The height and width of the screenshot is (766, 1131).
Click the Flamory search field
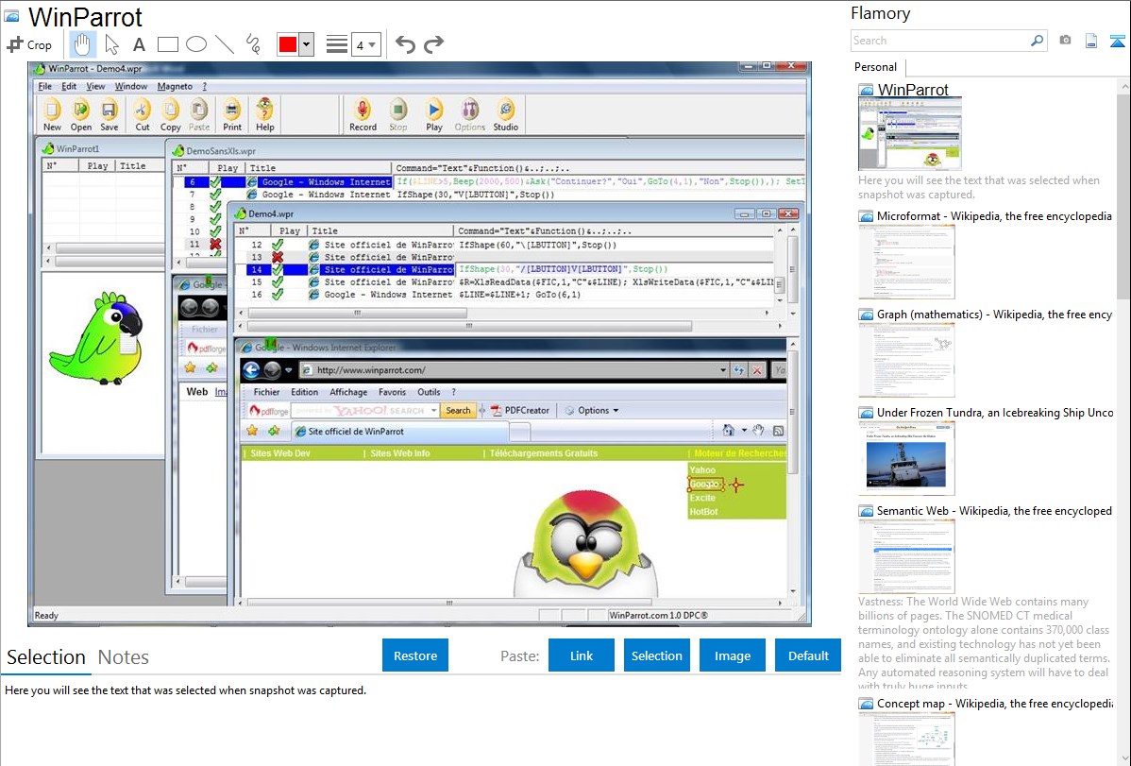(940, 41)
